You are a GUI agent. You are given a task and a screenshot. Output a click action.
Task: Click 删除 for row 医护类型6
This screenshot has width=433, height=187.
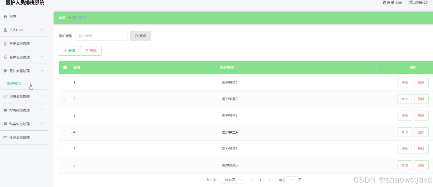421,165
